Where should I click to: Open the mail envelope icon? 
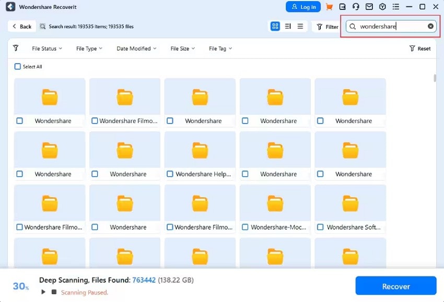tap(369, 7)
